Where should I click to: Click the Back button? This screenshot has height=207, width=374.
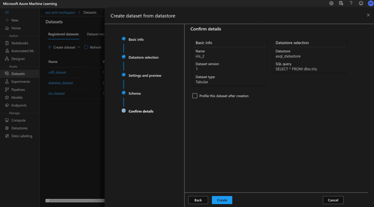click(198, 200)
